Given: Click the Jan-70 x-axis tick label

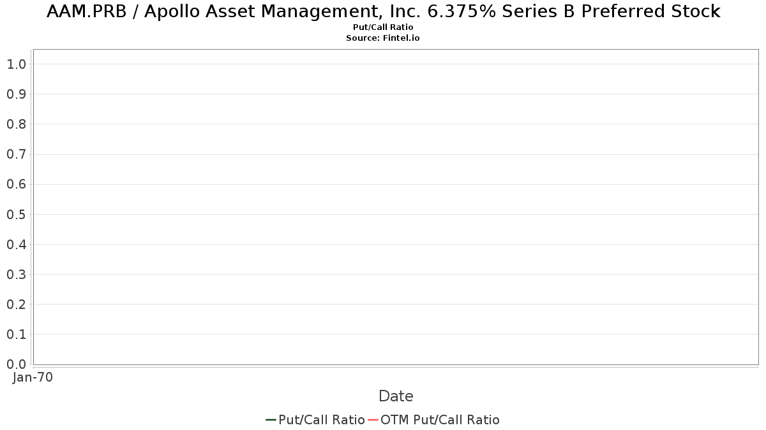Looking at the screenshot, I should (x=33, y=377).
